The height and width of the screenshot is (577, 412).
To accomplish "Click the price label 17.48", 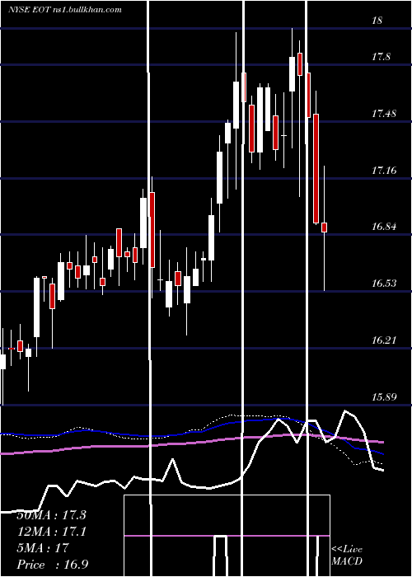I will 384,114.
